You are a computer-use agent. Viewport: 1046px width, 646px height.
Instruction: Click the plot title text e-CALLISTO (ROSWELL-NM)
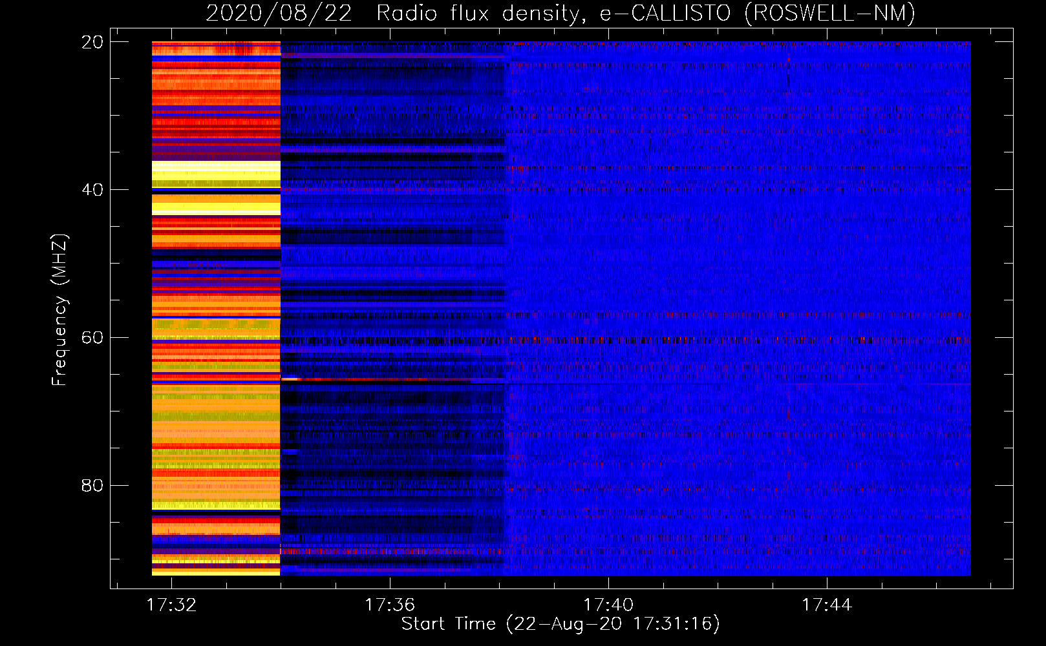[x=758, y=13]
